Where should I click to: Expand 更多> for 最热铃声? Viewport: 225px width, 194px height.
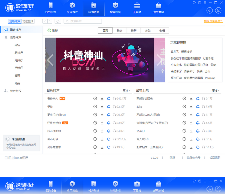pos(127,91)
